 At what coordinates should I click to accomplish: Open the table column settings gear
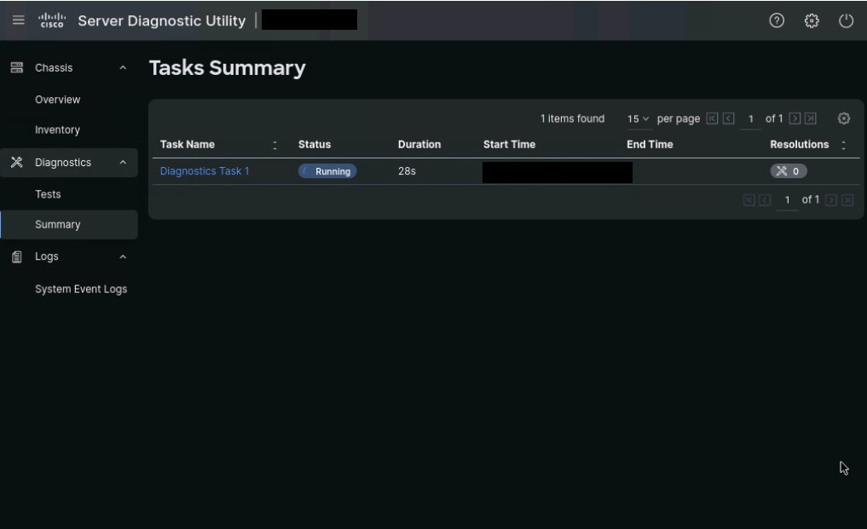(843, 119)
